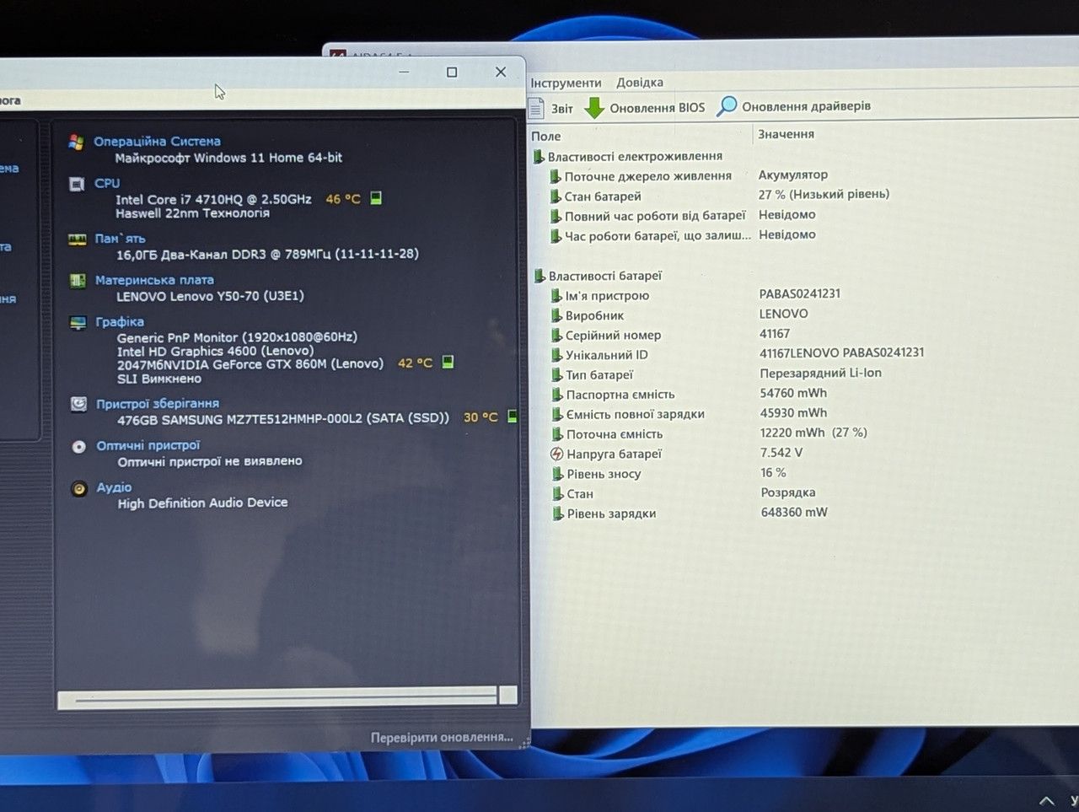This screenshot has height=812, width=1079.
Task: Click the icon beside Властивості батареї header
Action: [539, 276]
